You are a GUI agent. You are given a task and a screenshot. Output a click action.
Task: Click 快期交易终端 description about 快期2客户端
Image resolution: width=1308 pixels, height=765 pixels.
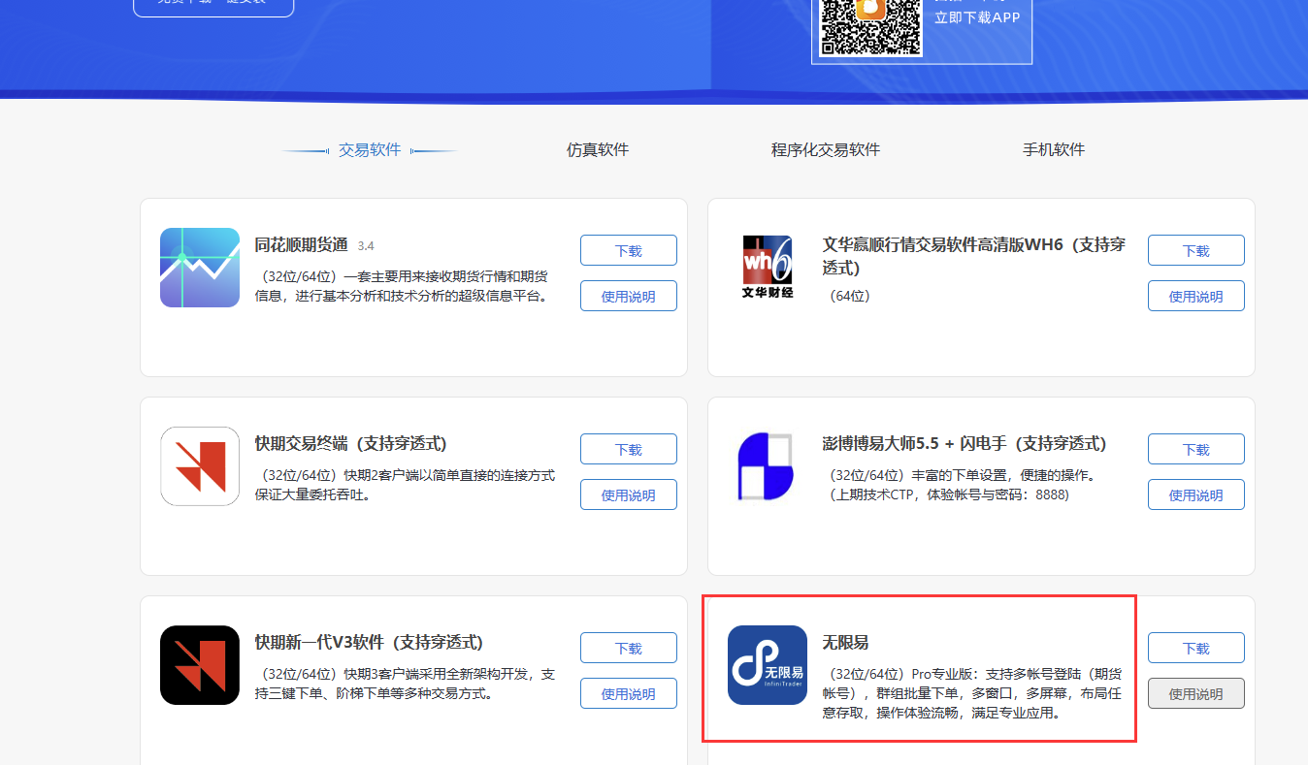405,486
